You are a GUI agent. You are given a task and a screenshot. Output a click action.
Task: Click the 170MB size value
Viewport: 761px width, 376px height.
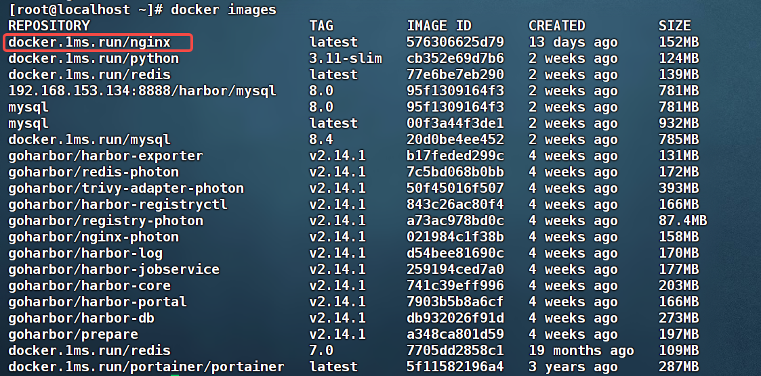tap(678, 254)
